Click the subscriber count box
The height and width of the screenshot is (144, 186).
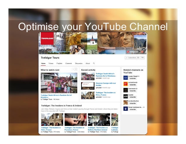[142, 58]
